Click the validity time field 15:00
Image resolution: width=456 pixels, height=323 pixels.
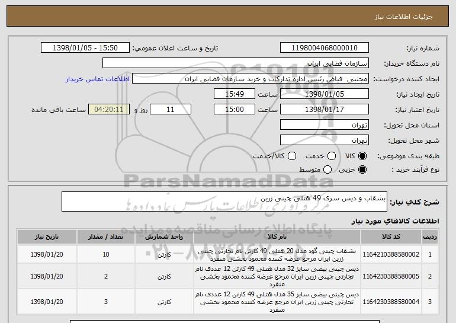click(x=235, y=109)
